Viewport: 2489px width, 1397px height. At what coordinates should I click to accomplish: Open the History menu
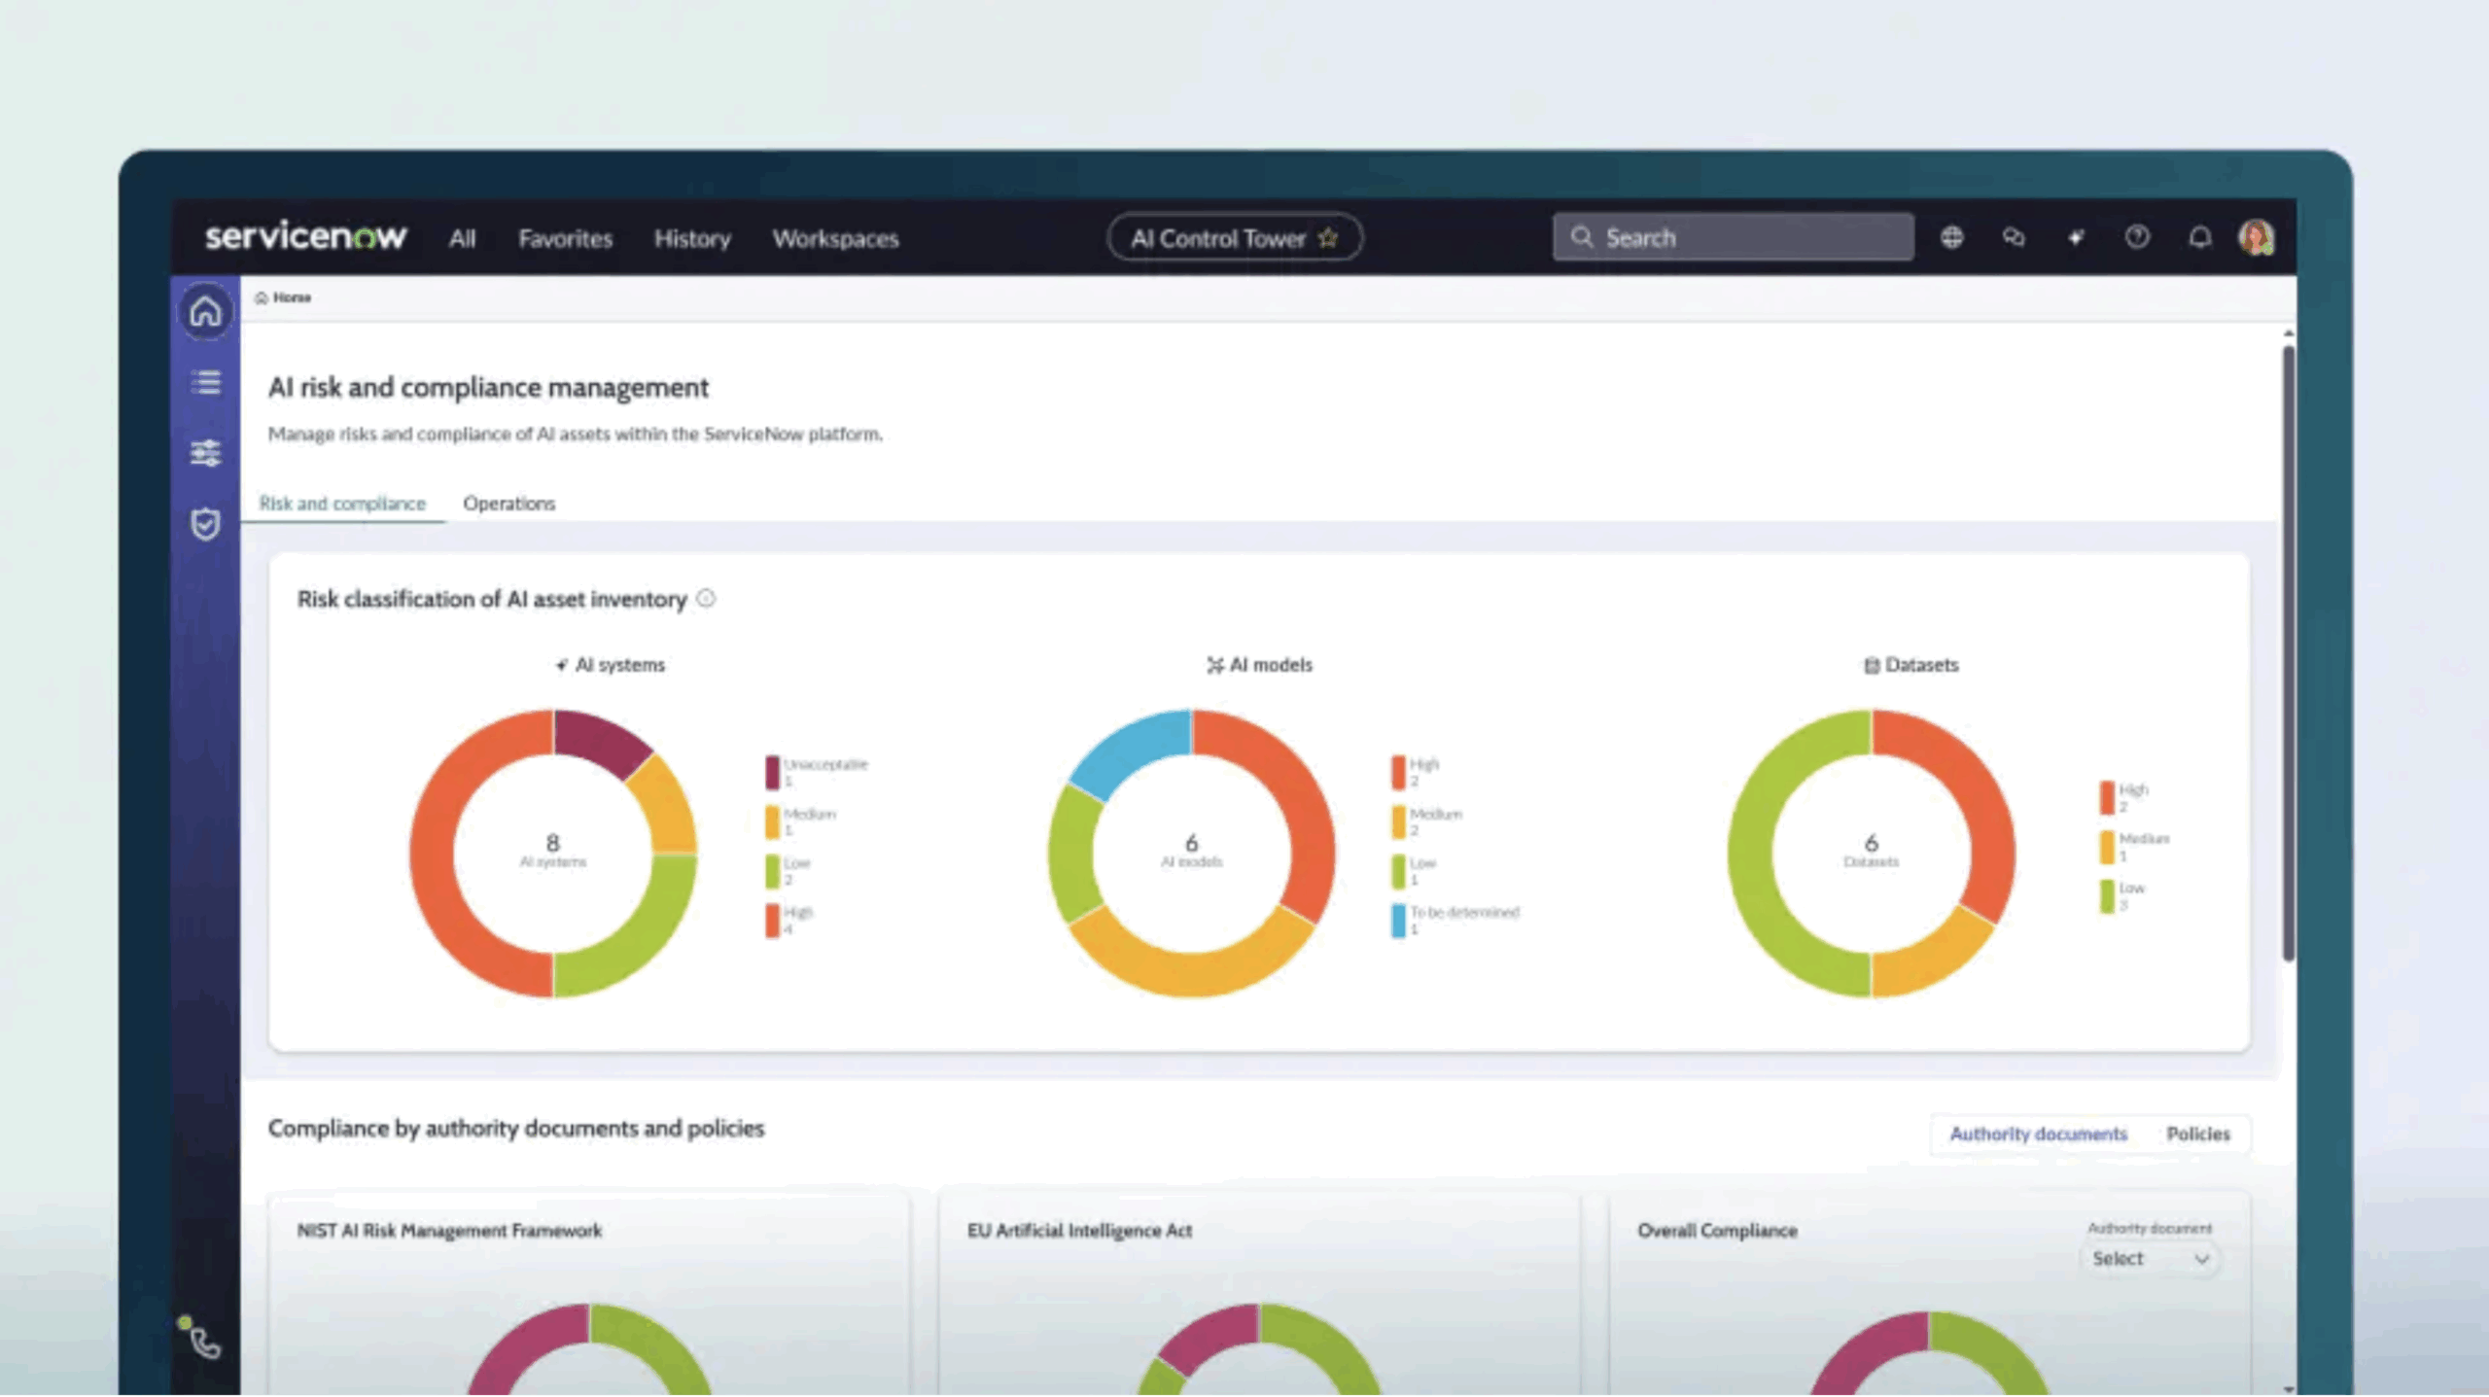point(691,238)
